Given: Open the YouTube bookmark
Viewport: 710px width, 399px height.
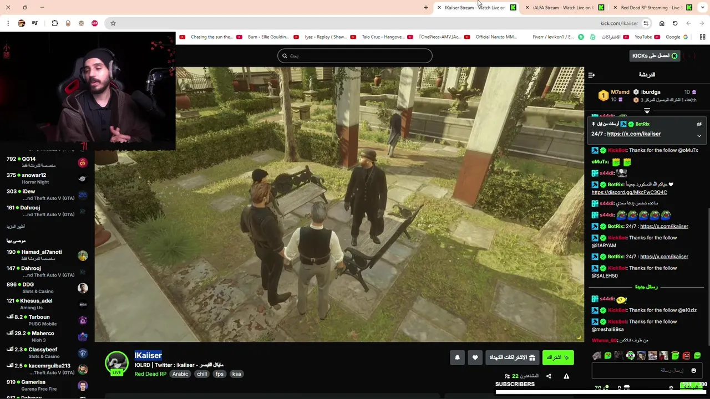Looking at the screenshot, I should click(x=647, y=37).
